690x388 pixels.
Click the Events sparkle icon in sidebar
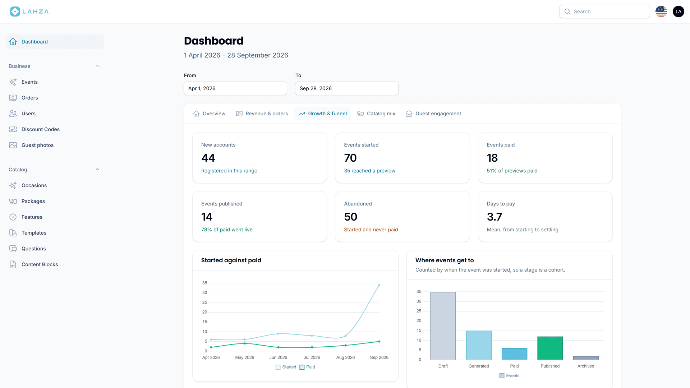tap(13, 82)
